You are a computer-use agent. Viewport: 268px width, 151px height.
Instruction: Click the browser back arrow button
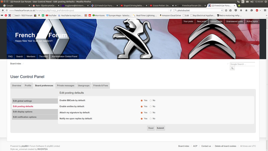tap(3, 10)
